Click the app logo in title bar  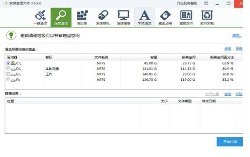point(6,3)
